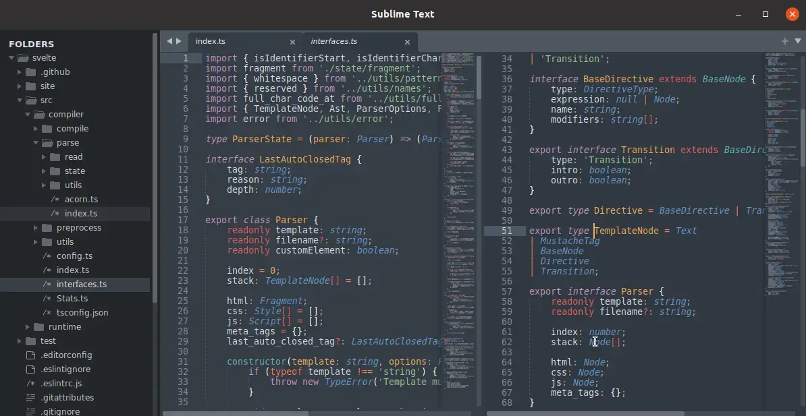
Task: Expand the state folder arrow
Action: pyautogui.click(x=44, y=171)
